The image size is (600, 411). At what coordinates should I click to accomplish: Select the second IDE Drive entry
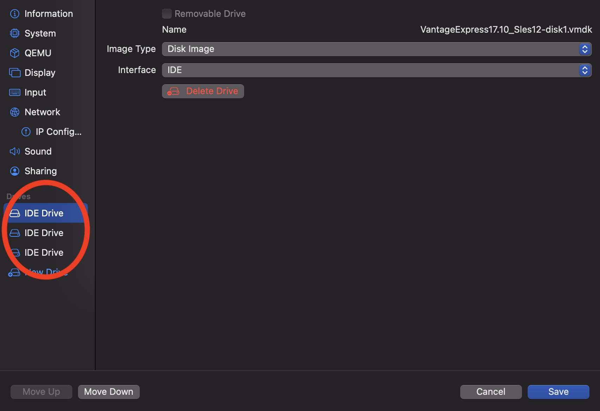(44, 233)
